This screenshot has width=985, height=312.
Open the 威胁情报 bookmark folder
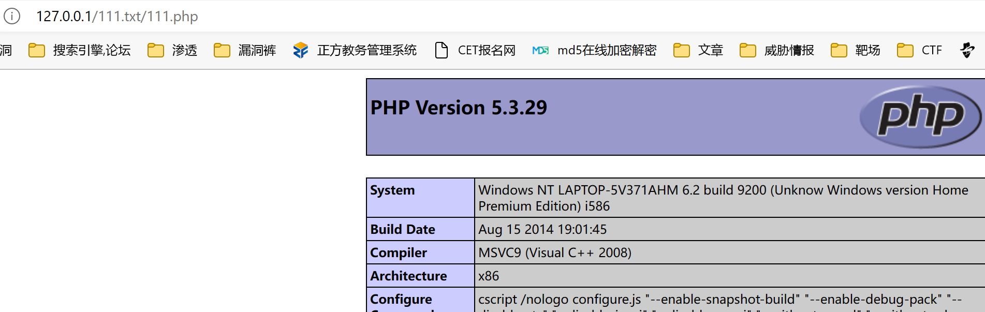pyautogui.click(x=777, y=50)
